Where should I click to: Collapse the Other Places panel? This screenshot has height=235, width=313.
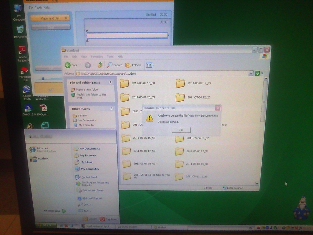point(111,109)
